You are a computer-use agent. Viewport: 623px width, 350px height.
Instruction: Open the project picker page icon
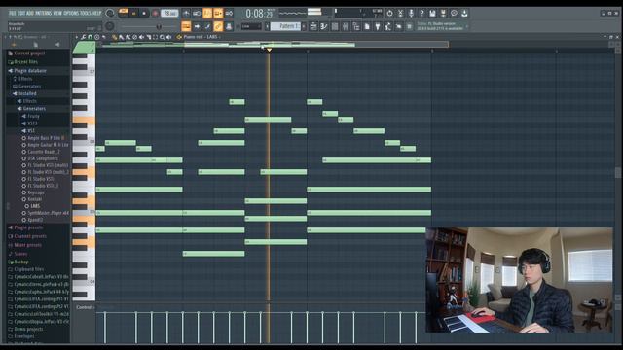pyautogui.click(x=367, y=26)
